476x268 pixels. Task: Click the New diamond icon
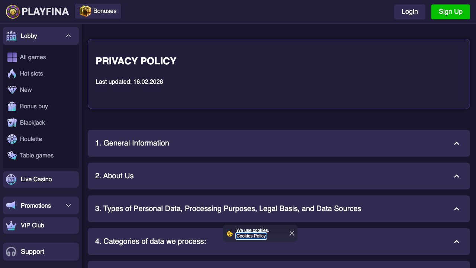[x=12, y=90]
